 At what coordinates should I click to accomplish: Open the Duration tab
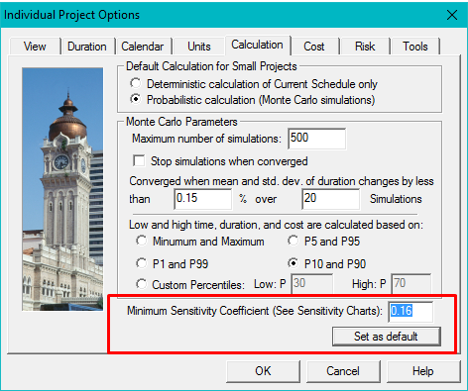[x=87, y=47]
